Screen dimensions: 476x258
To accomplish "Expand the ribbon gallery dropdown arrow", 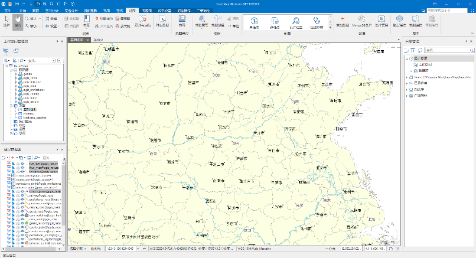I will click(330, 28).
